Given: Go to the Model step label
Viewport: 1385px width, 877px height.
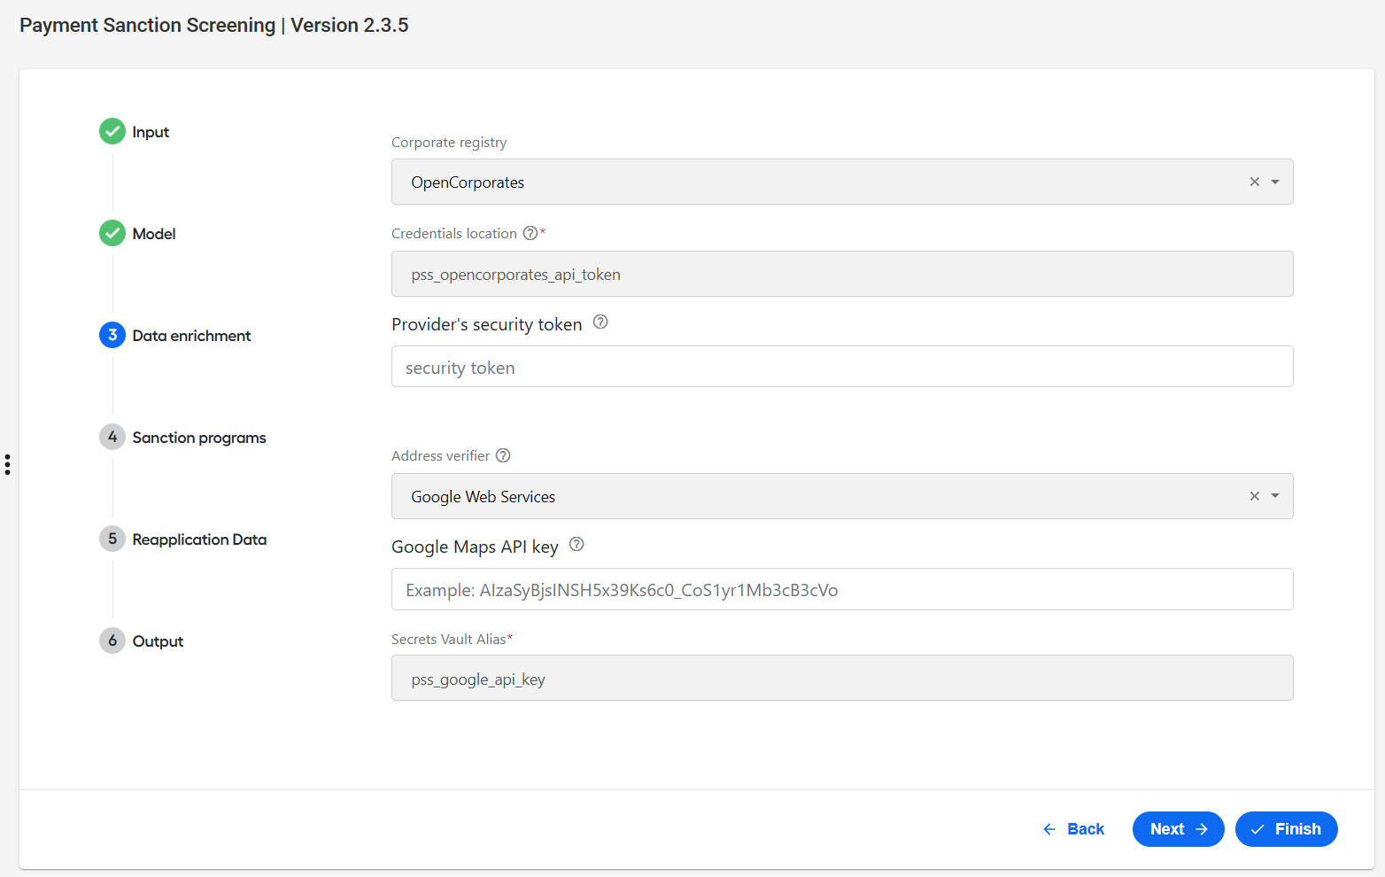Looking at the screenshot, I should point(154,234).
